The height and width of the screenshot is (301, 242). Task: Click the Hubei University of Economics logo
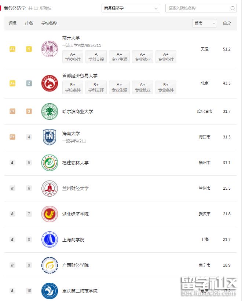click(x=49, y=214)
